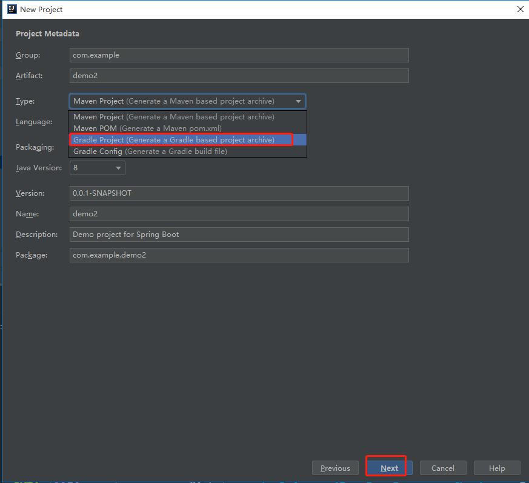529x483 pixels.
Task: Click the Group label
Action: click(x=28, y=55)
